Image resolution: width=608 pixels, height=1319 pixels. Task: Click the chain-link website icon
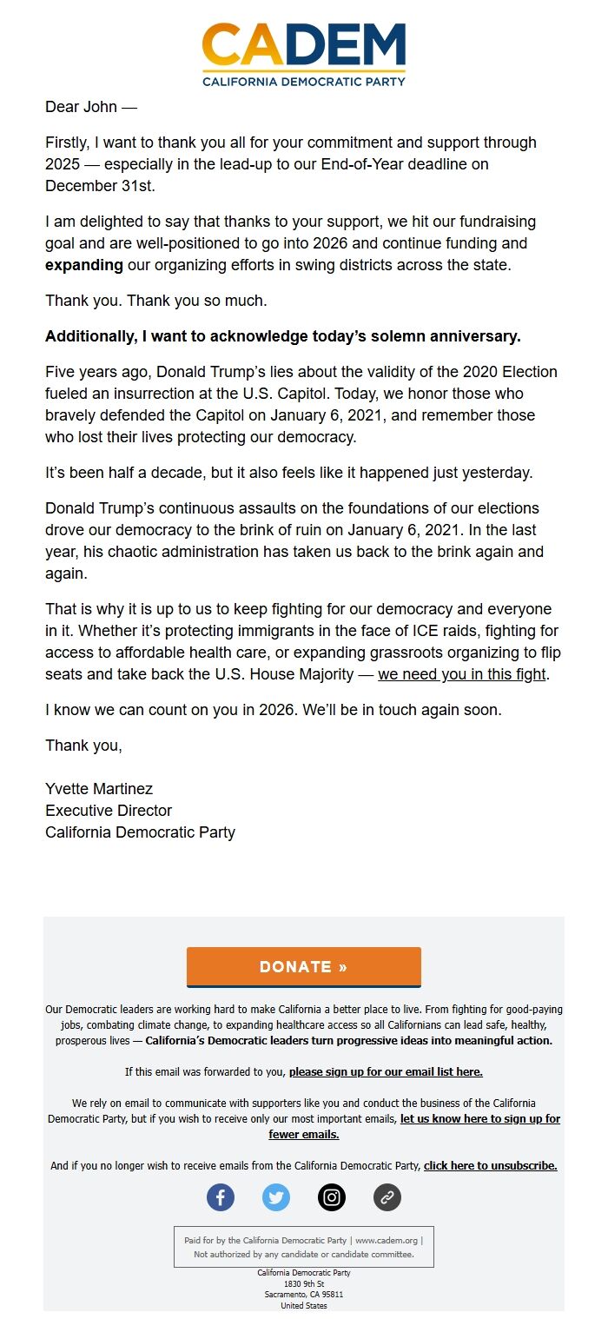pyautogui.click(x=387, y=1196)
